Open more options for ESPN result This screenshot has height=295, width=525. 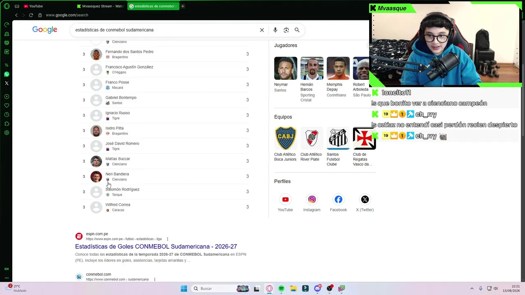(x=167, y=239)
